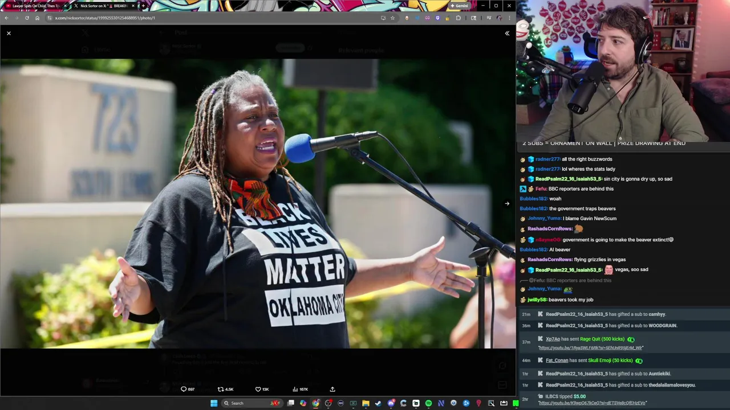Click the streamer webcam feed

(623, 71)
